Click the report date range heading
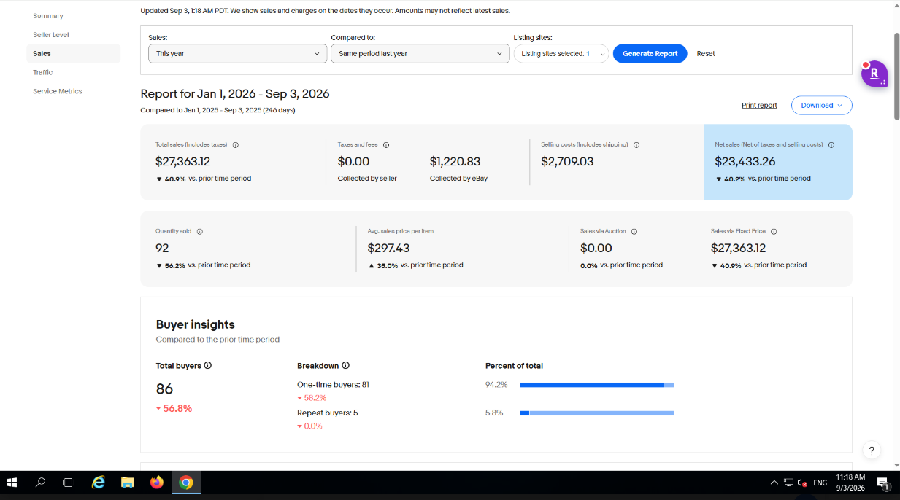The width and height of the screenshot is (900, 500). 235,94
